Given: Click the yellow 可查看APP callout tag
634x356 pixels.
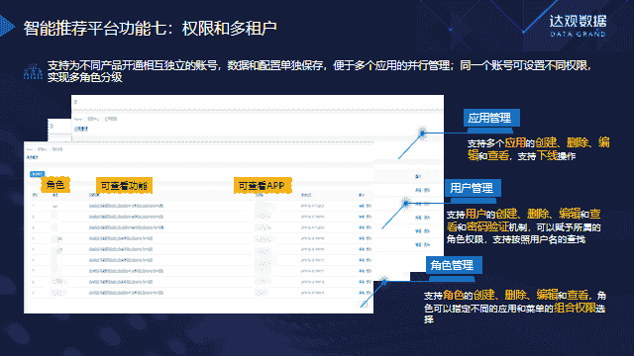Looking at the screenshot, I should coord(263,186).
